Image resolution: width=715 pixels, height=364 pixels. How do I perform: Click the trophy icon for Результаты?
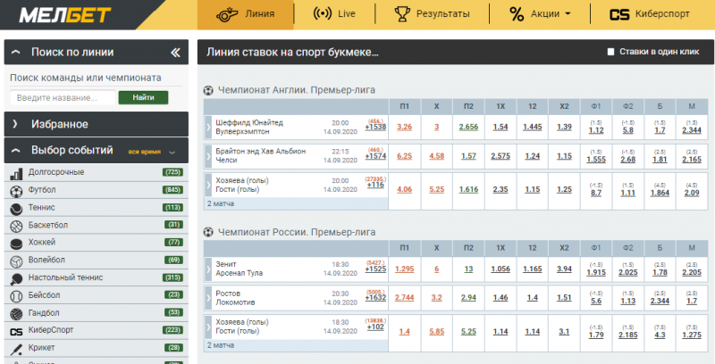[x=402, y=14]
